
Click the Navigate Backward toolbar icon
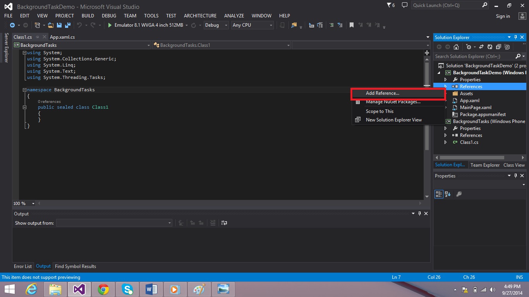pos(12,25)
